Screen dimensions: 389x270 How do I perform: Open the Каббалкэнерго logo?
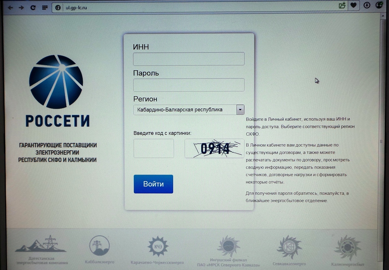tap(100, 246)
